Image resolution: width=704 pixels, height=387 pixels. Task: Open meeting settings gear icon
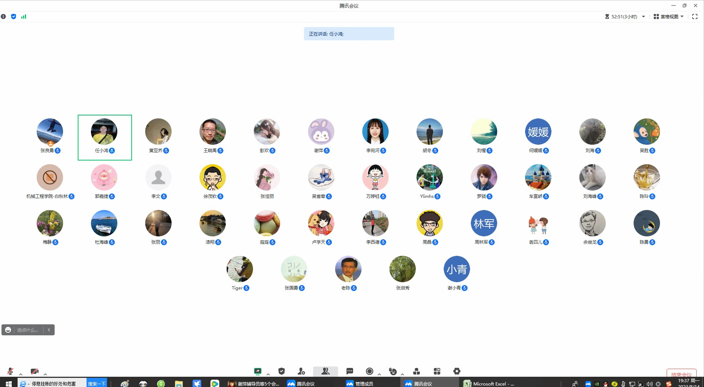coord(456,371)
